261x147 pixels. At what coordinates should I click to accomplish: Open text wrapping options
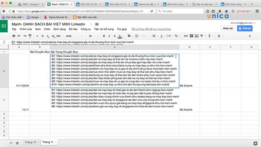pos(169,36)
